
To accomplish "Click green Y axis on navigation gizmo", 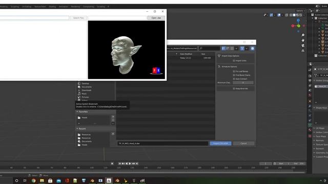I will (299, 26).
